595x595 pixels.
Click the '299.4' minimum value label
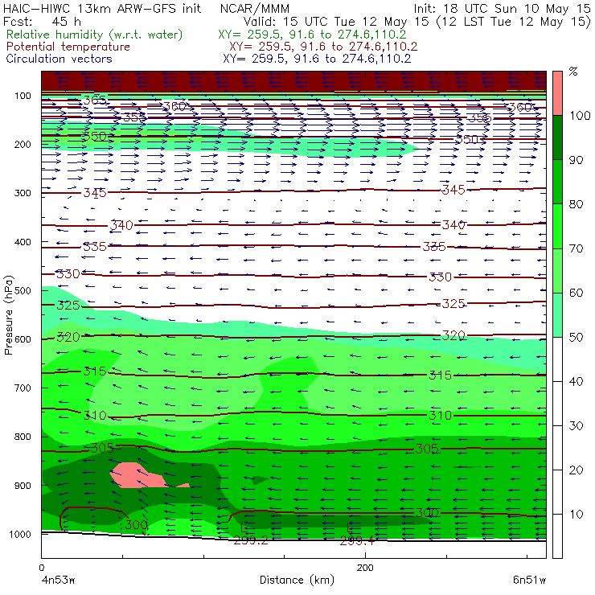click(x=357, y=541)
